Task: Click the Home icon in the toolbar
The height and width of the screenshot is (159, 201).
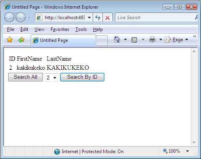Action: [117, 40]
